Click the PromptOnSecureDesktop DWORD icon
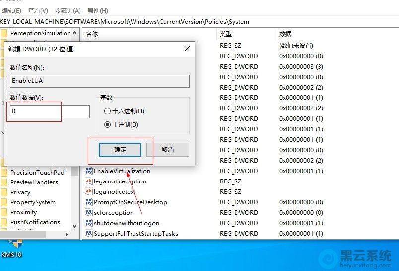This screenshot has height=271, width=399. pyautogui.click(x=88, y=202)
